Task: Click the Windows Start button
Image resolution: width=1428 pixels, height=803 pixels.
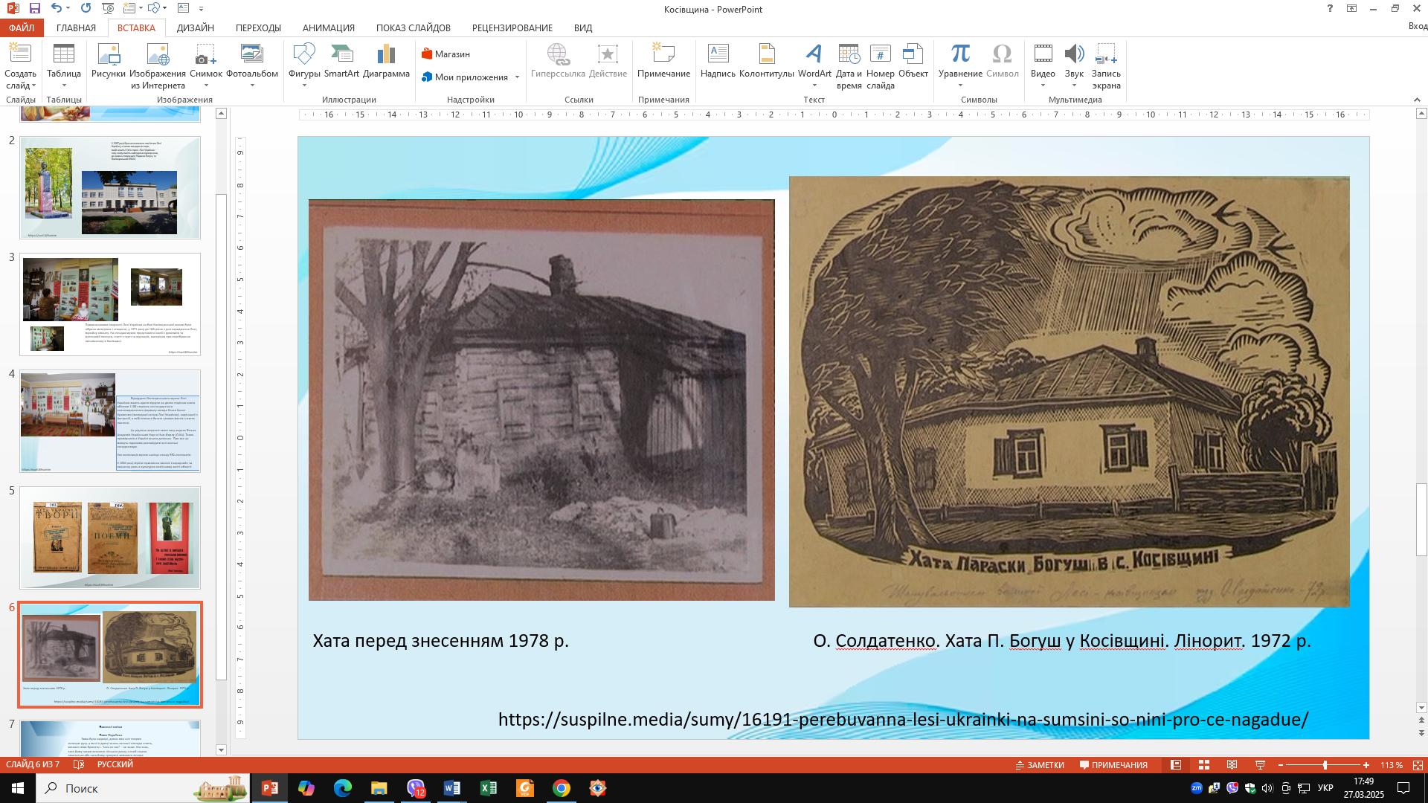Action: (x=17, y=788)
